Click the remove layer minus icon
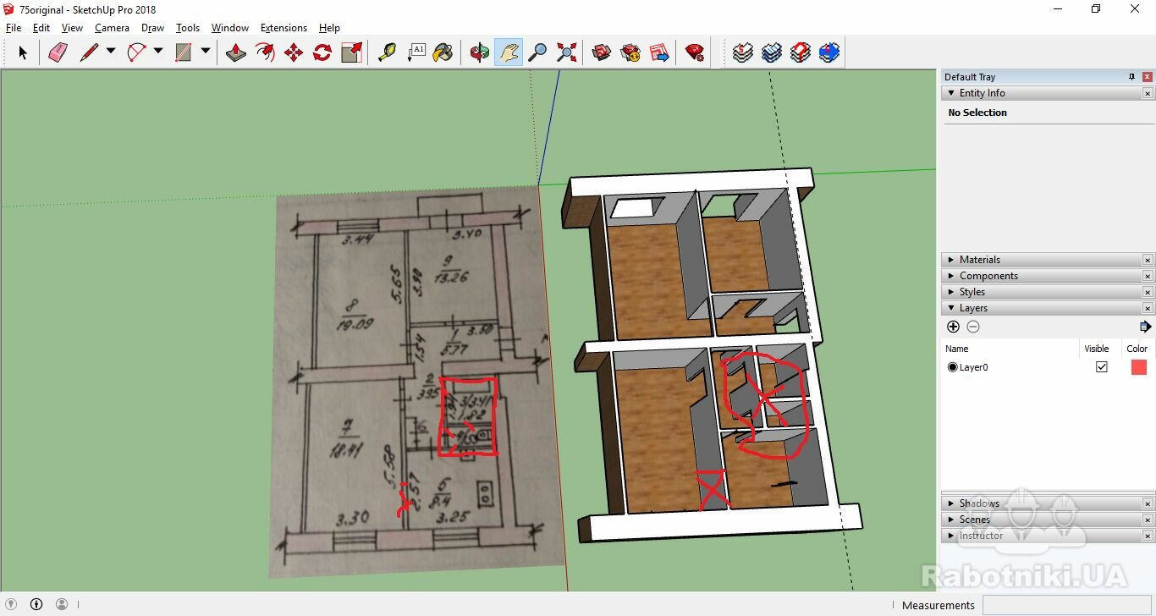 (973, 327)
